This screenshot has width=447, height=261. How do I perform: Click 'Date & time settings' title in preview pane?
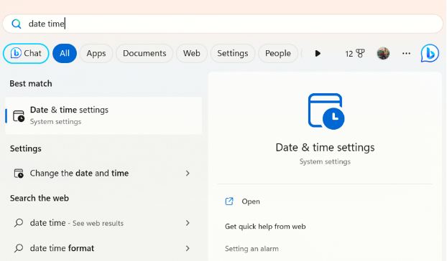pyautogui.click(x=325, y=148)
